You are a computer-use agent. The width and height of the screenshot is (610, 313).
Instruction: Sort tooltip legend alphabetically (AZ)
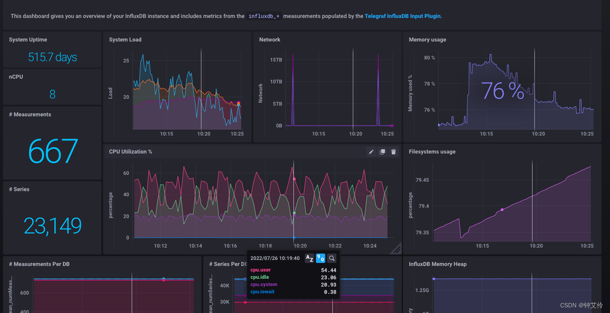click(x=309, y=258)
